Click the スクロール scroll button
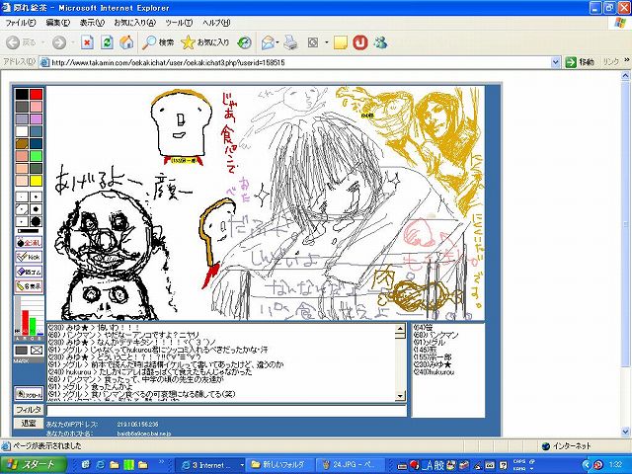 (29, 394)
